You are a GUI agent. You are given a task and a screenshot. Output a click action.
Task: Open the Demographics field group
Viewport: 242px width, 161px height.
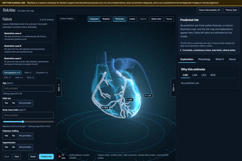pyautogui.click(x=12, y=73)
